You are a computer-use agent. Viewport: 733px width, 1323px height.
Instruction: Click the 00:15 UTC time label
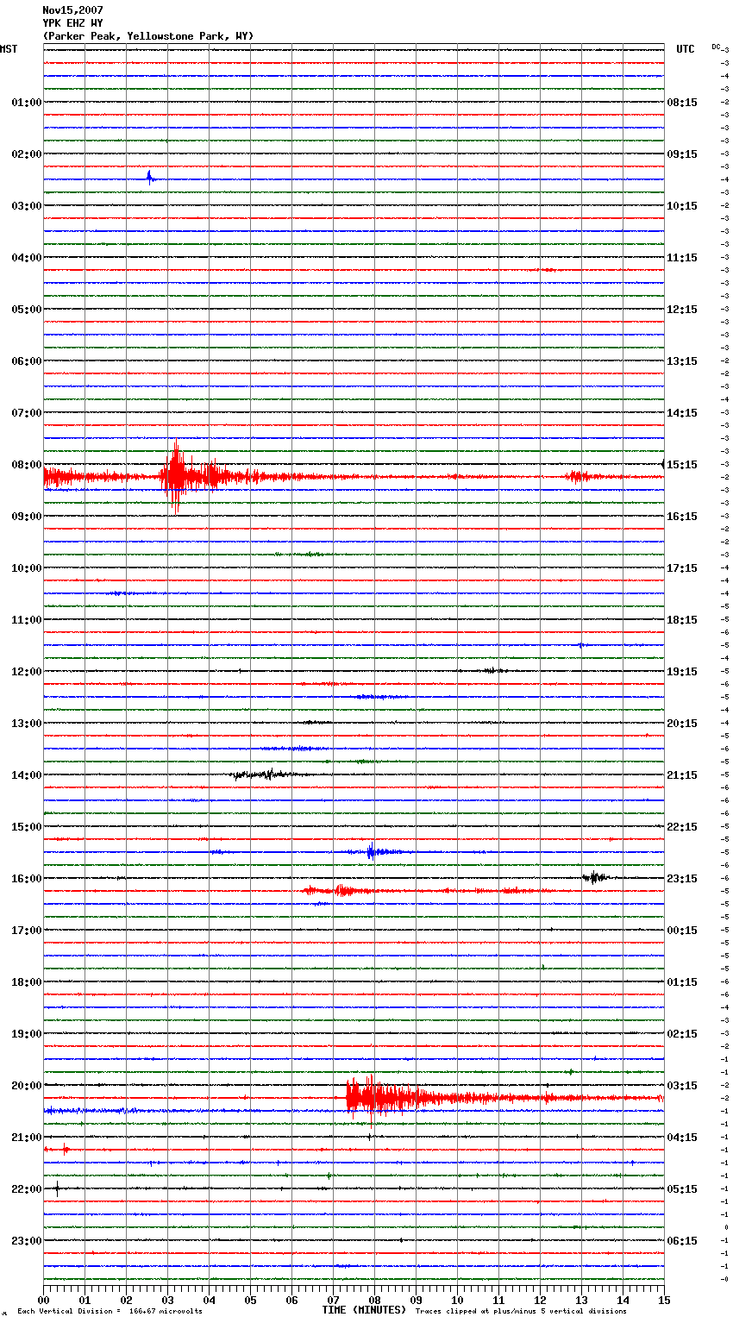click(x=682, y=931)
